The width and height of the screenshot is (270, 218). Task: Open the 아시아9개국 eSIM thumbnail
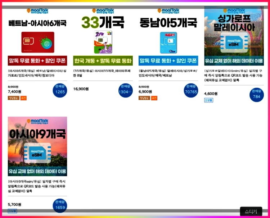click(37, 146)
